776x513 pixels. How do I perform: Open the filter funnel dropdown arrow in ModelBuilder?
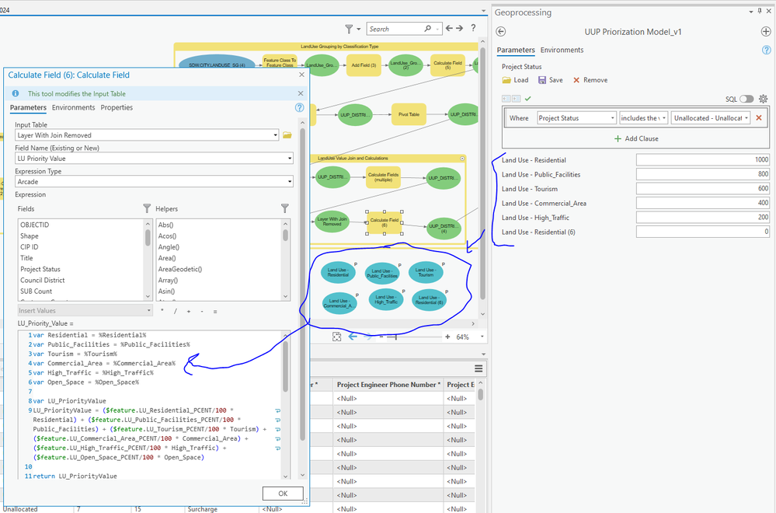[359, 30]
